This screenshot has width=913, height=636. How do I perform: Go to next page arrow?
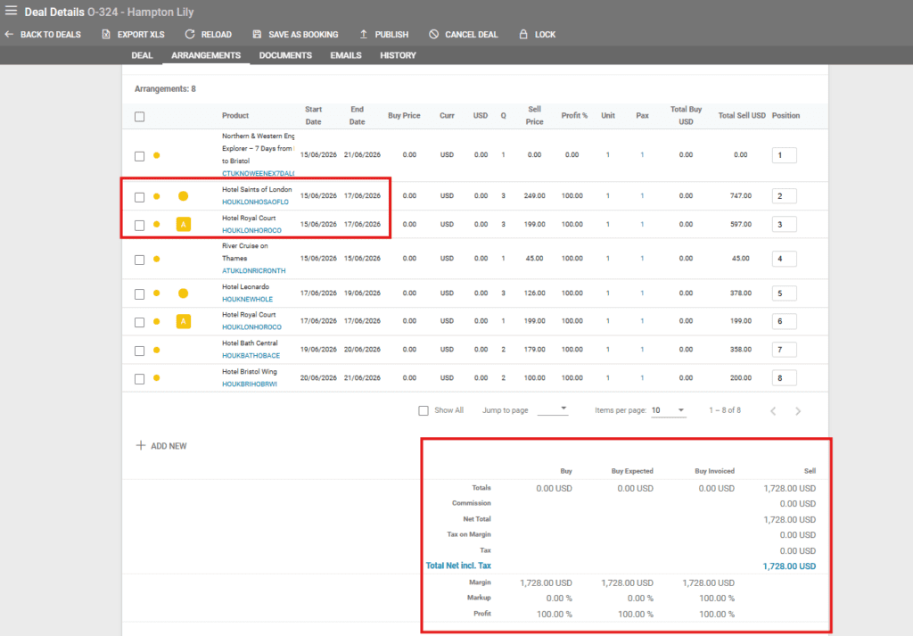tap(798, 411)
